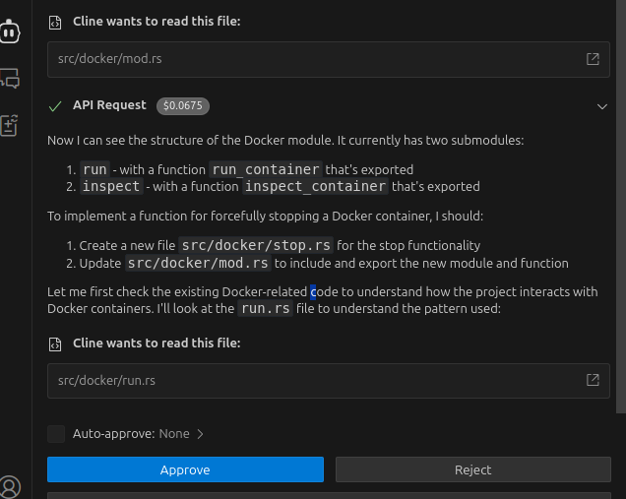Click the Accounts profile icon
626x499 pixels.
click(10, 485)
